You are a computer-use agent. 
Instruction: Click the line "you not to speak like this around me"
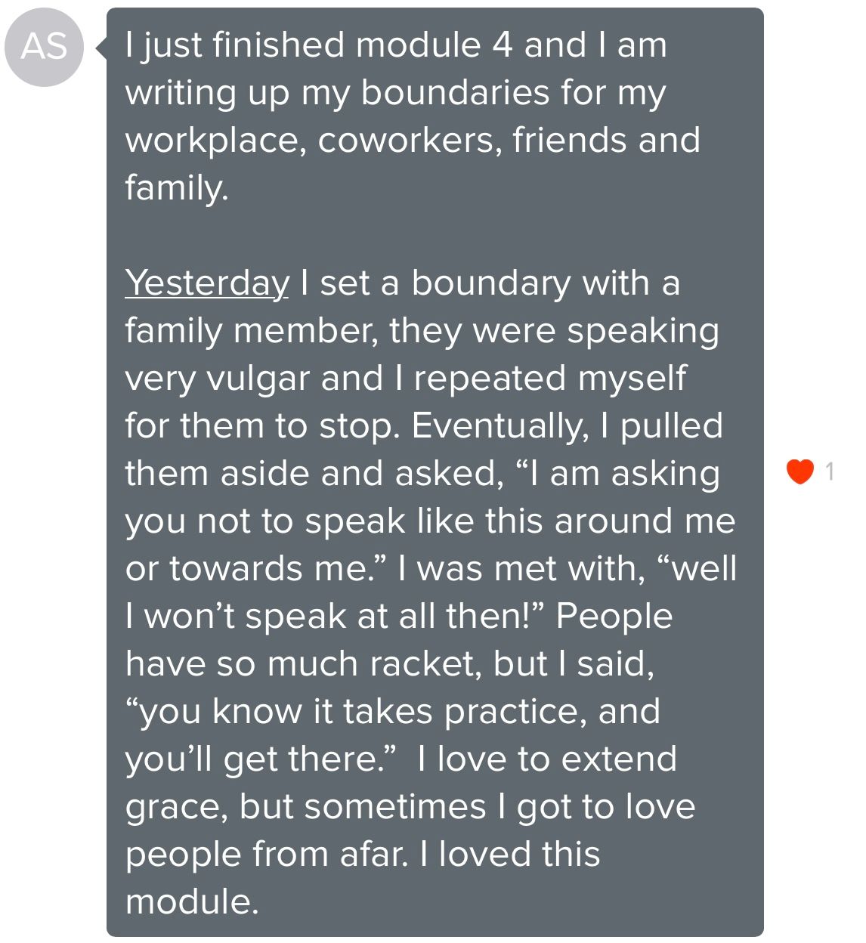430,521
